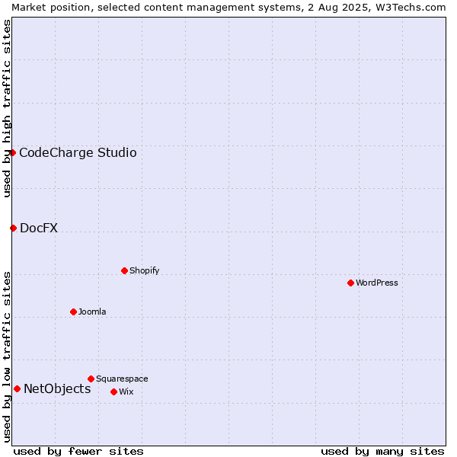Select the 'NetObjects' label text
This screenshot has height=457, width=457.
coord(57,389)
